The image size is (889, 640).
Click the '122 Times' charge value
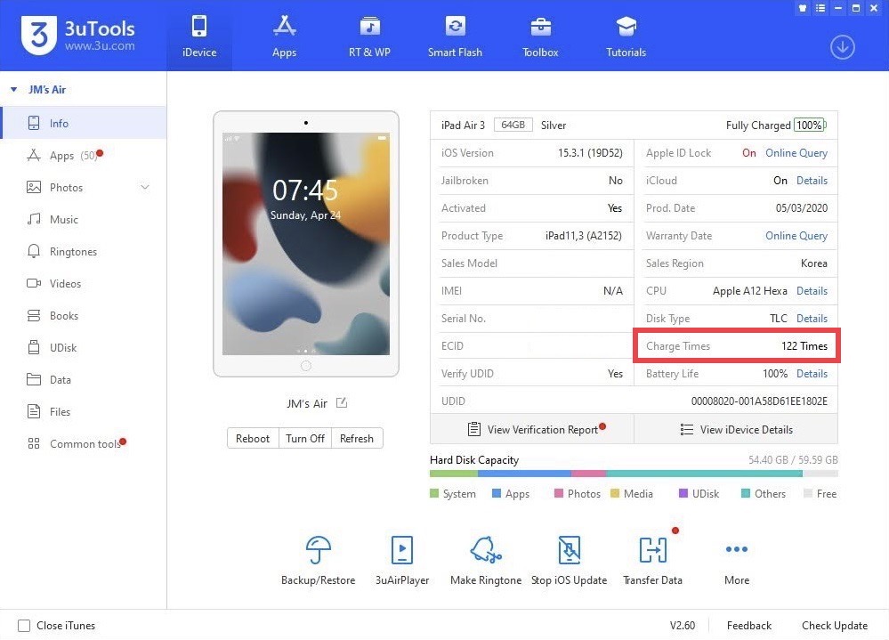[804, 345]
